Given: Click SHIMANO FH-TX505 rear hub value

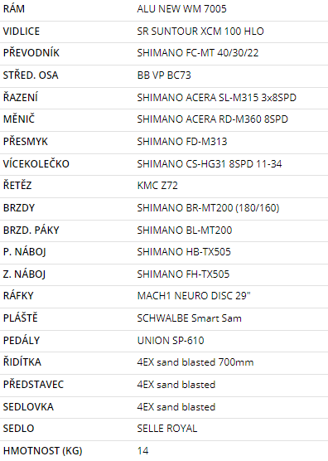Looking at the screenshot, I should coord(183,274).
